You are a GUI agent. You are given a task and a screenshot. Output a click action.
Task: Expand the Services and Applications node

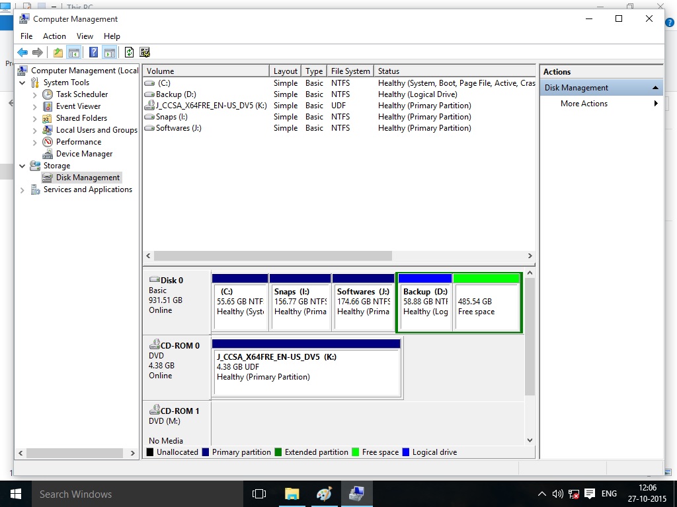pyautogui.click(x=22, y=190)
